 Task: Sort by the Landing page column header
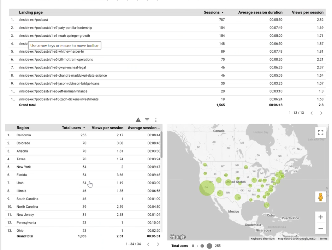(31, 12)
